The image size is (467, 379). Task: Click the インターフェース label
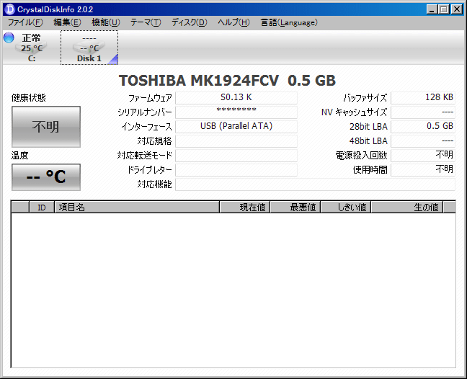click(x=146, y=127)
